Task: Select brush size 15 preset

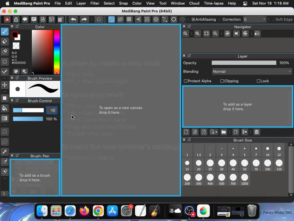Action: click(187, 165)
